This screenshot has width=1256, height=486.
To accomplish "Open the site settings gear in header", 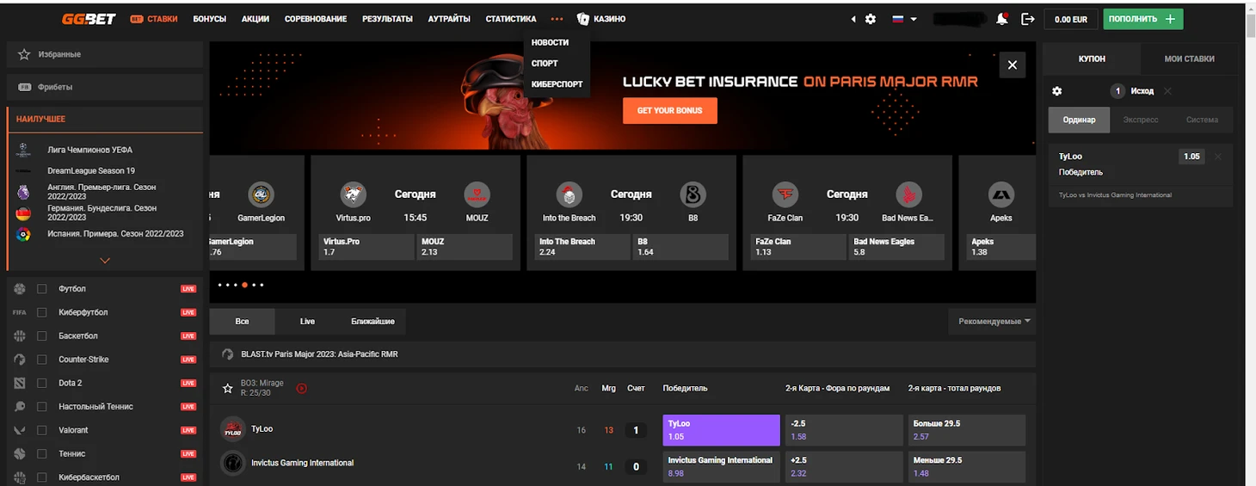I will pyautogui.click(x=871, y=19).
